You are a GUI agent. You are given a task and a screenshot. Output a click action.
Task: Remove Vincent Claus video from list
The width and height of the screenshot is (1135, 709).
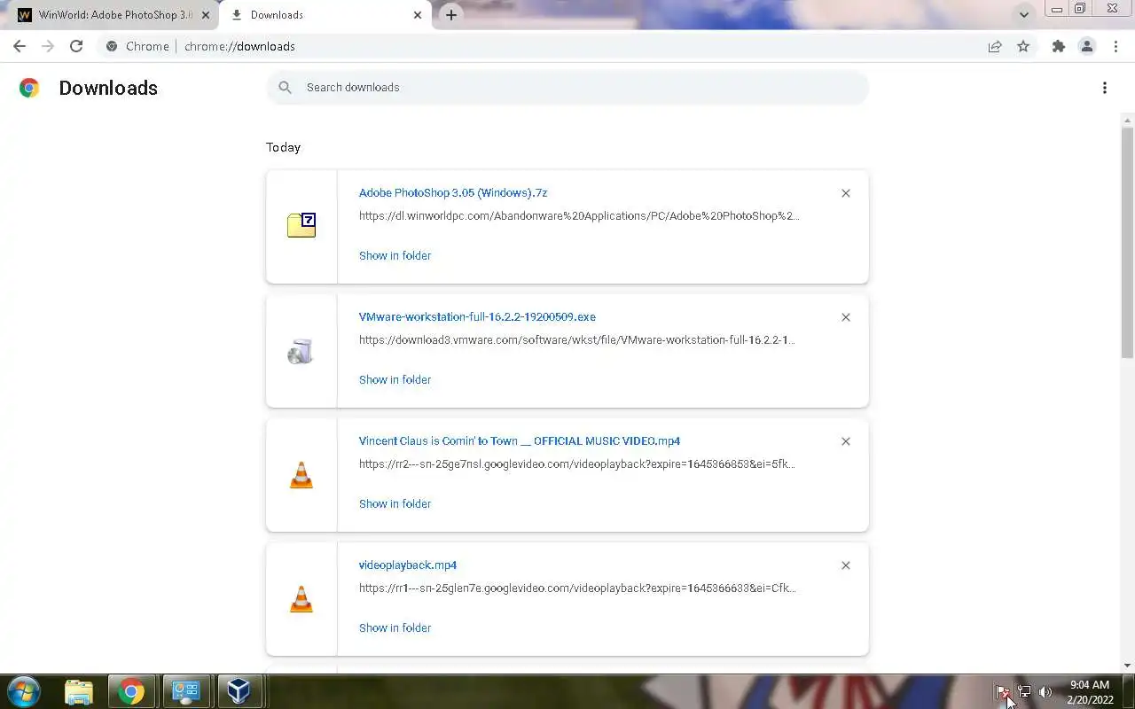pos(846,441)
